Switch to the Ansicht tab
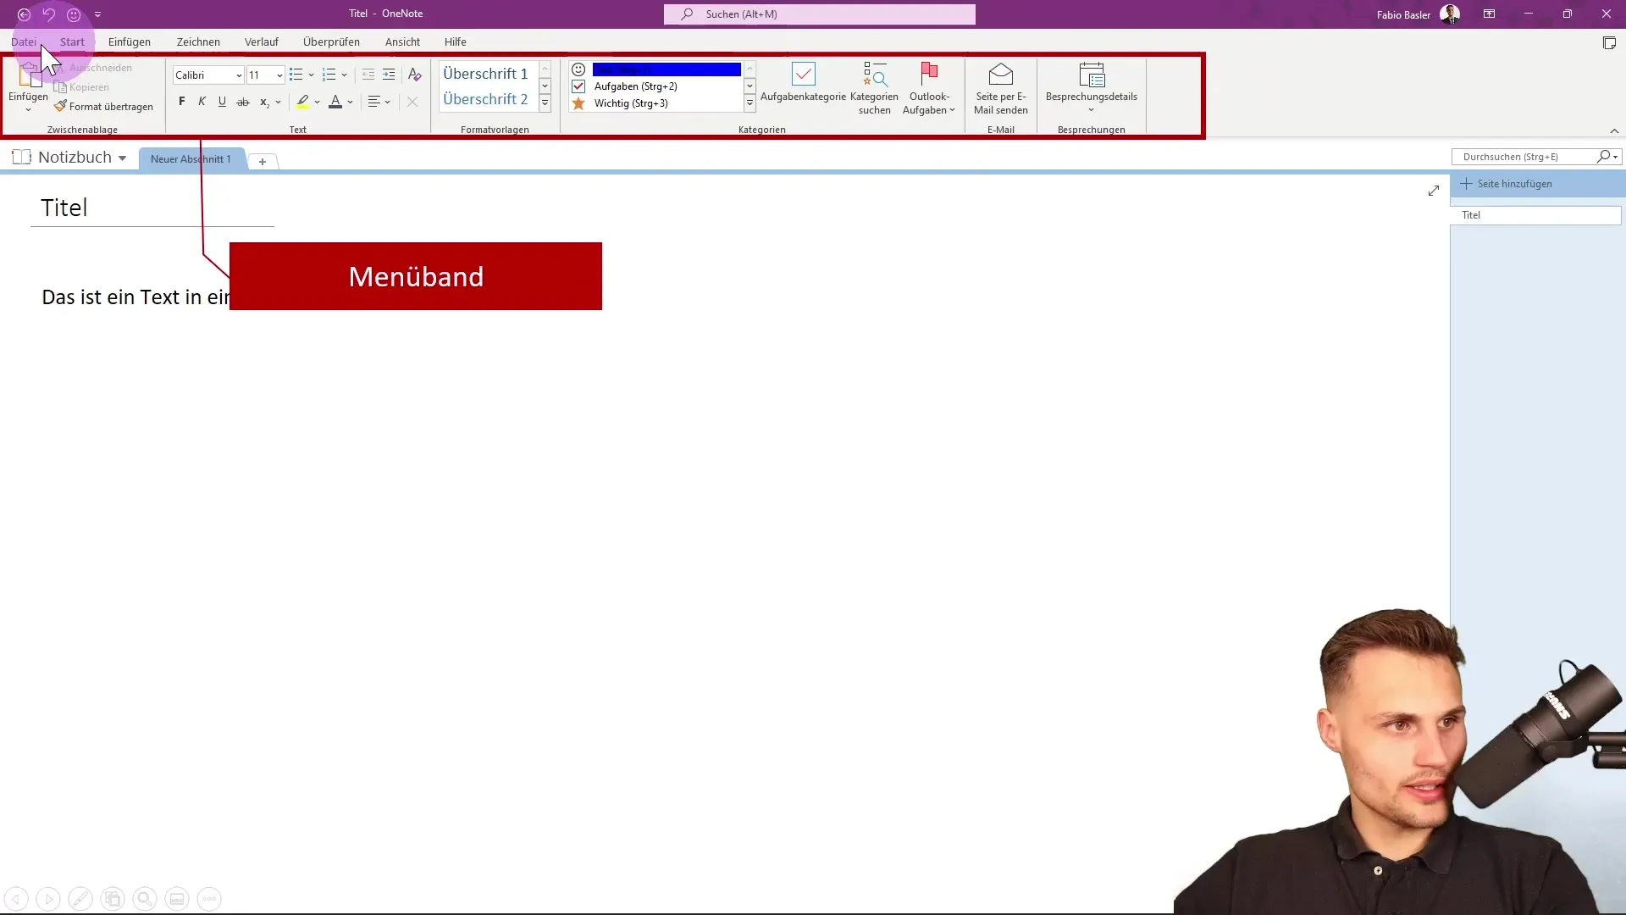 point(402,42)
